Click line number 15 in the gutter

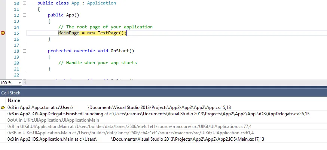[x=16, y=33]
